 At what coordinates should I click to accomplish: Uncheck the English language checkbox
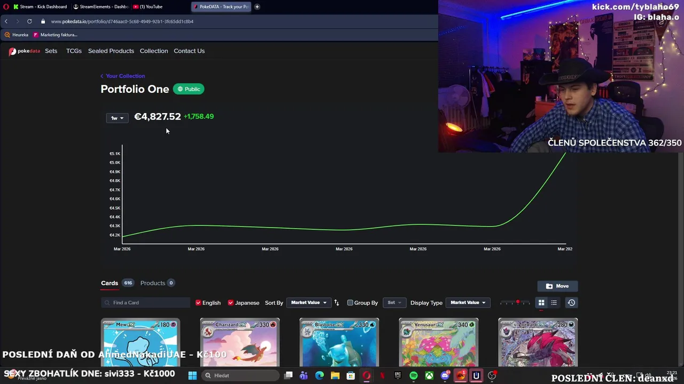198,303
